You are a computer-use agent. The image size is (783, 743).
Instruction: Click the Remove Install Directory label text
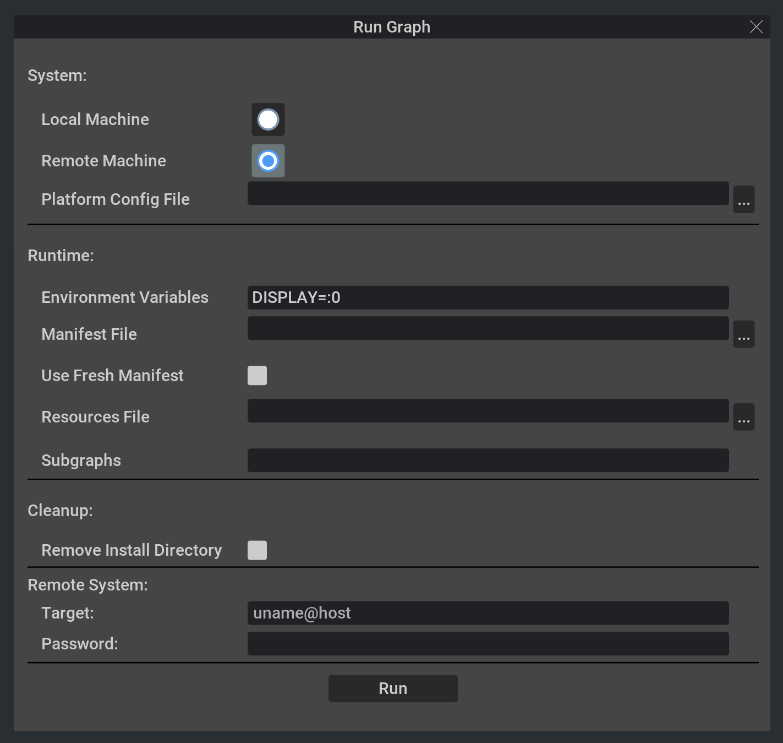pyautogui.click(x=132, y=550)
